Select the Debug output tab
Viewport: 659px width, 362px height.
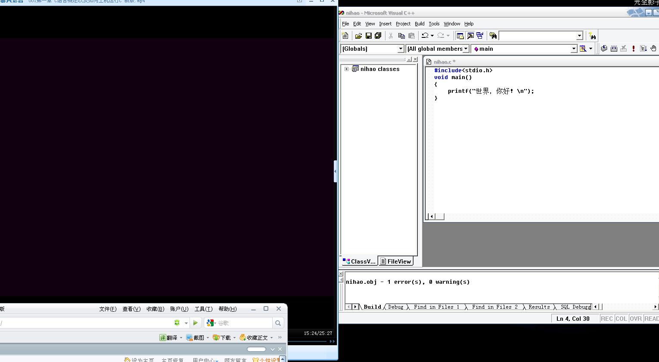(395, 307)
